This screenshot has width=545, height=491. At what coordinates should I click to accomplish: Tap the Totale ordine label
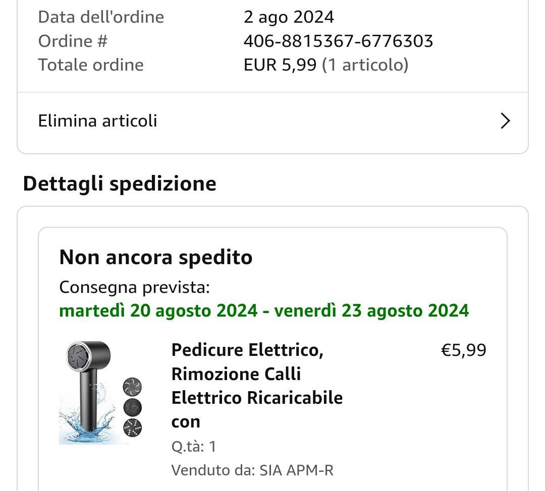point(91,65)
